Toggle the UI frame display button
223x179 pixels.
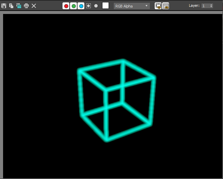[x=166, y=6]
